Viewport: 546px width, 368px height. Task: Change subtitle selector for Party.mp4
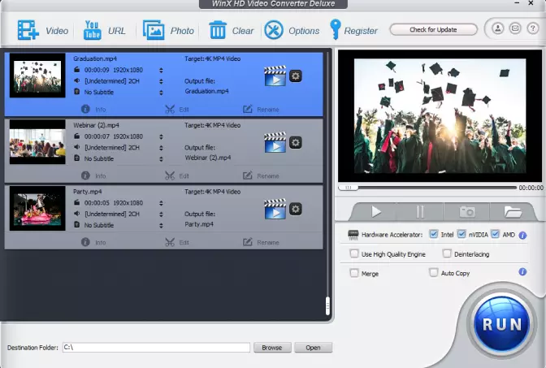point(161,226)
